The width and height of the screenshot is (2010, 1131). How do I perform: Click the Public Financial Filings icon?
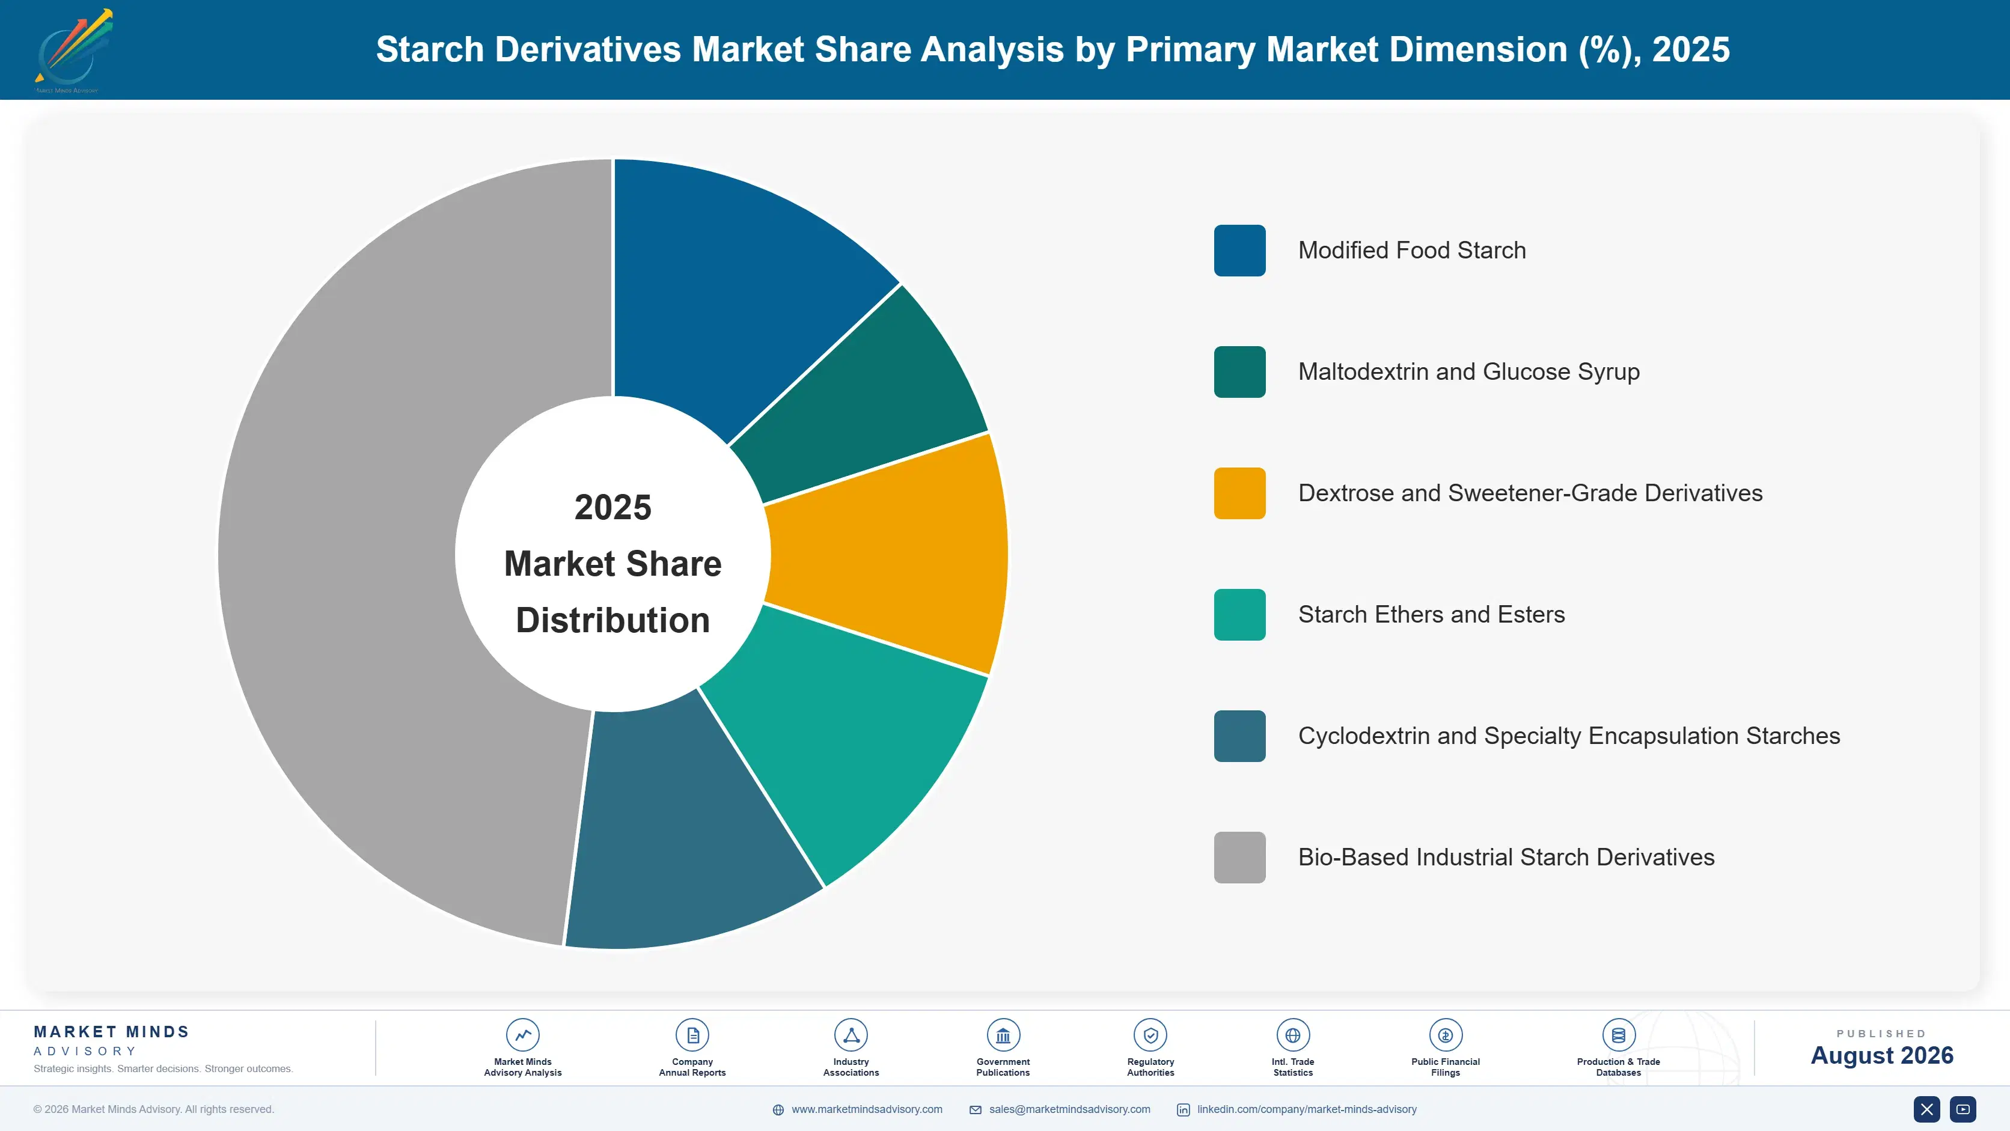point(1445,1035)
